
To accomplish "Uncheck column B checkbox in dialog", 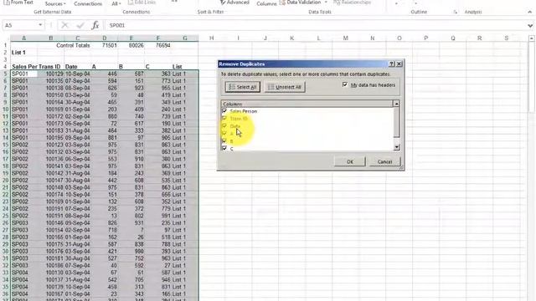I will pyautogui.click(x=224, y=141).
